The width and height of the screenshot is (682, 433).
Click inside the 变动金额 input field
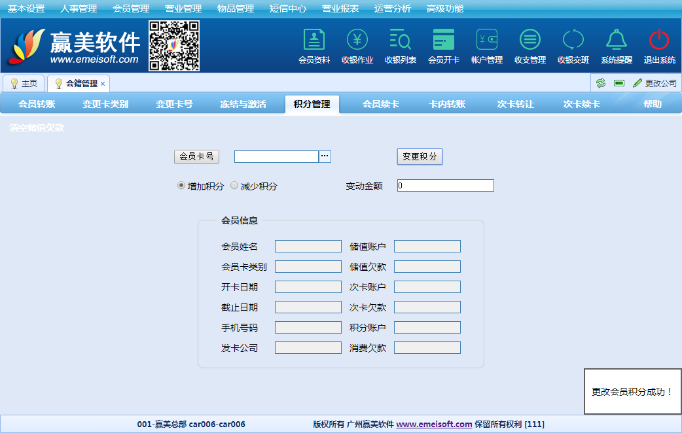445,185
